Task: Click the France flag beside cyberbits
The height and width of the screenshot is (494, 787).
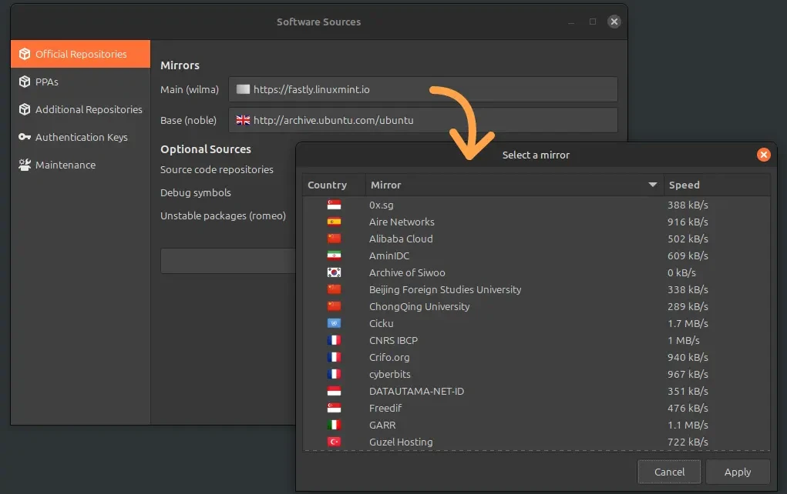Action: [334, 374]
